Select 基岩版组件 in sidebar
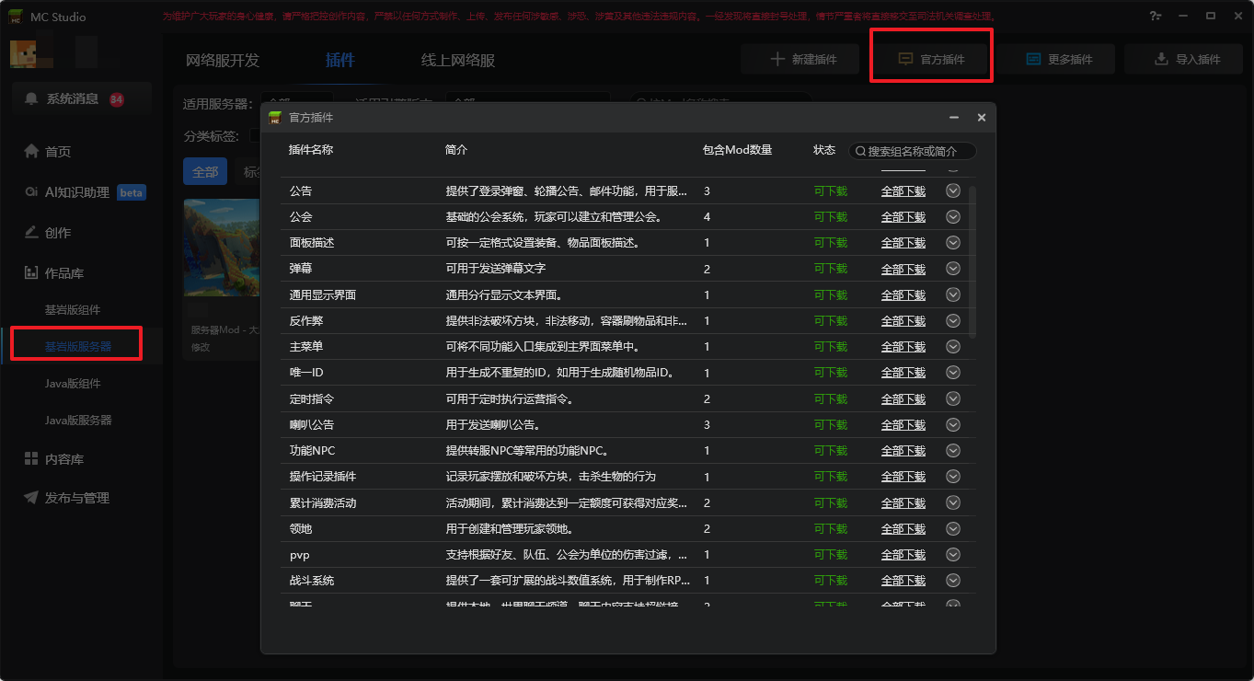This screenshot has width=1254, height=681. pos(73,310)
